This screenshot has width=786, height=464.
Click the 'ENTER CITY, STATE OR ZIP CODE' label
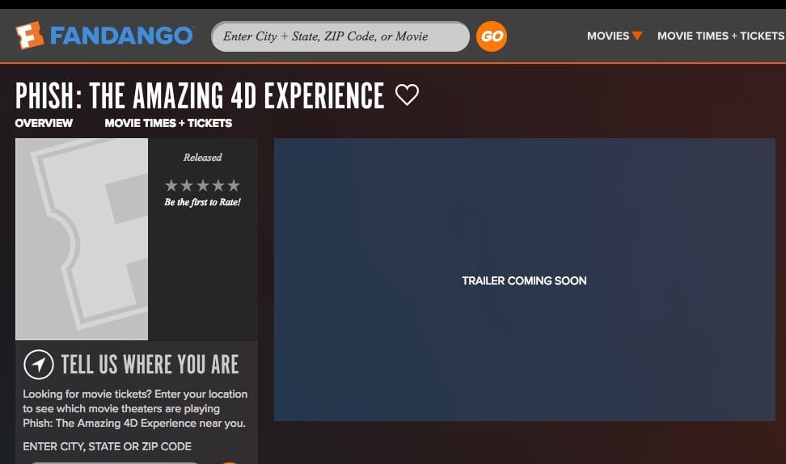pos(108,446)
